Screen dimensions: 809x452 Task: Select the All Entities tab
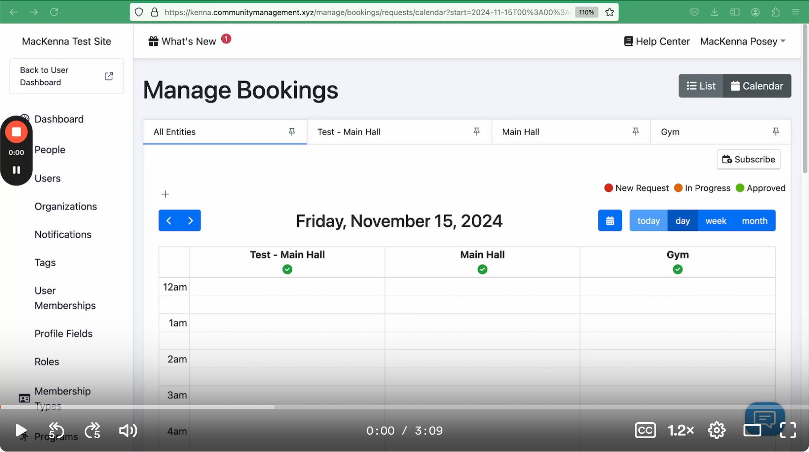[225, 132]
